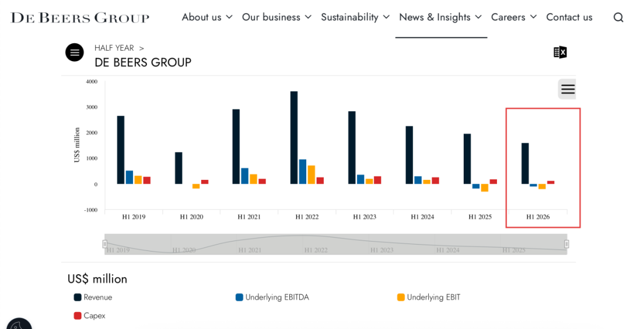630x329 pixels.
Task: Open the black hamburger menu beside Half Year
Action: [x=75, y=52]
